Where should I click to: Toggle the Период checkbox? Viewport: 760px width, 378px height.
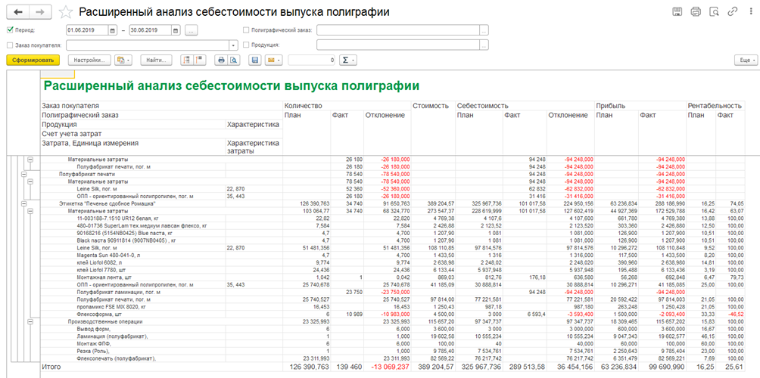pos(10,30)
